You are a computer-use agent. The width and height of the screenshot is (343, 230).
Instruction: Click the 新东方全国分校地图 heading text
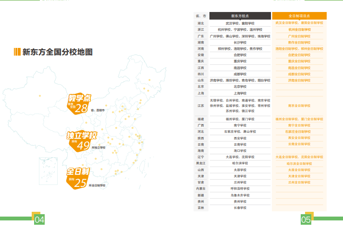[x=58, y=52]
